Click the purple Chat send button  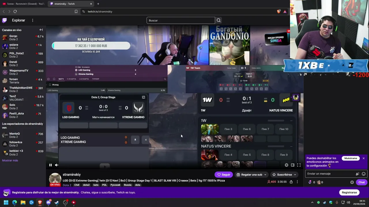(x=362, y=182)
